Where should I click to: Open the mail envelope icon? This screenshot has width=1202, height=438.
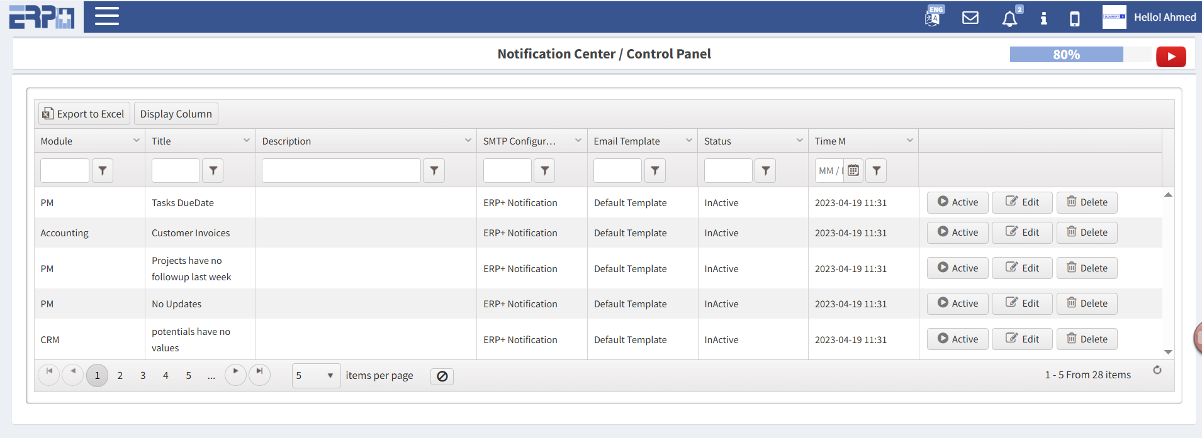pos(970,18)
